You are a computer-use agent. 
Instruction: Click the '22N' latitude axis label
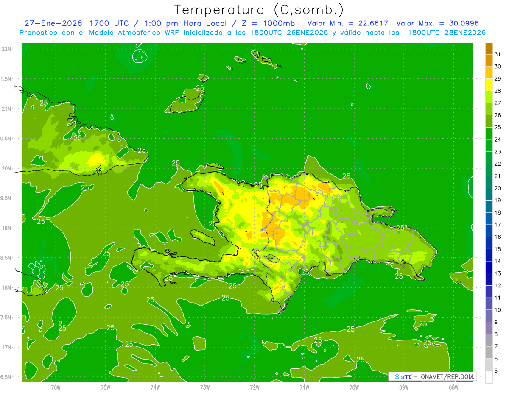click(x=7, y=49)
